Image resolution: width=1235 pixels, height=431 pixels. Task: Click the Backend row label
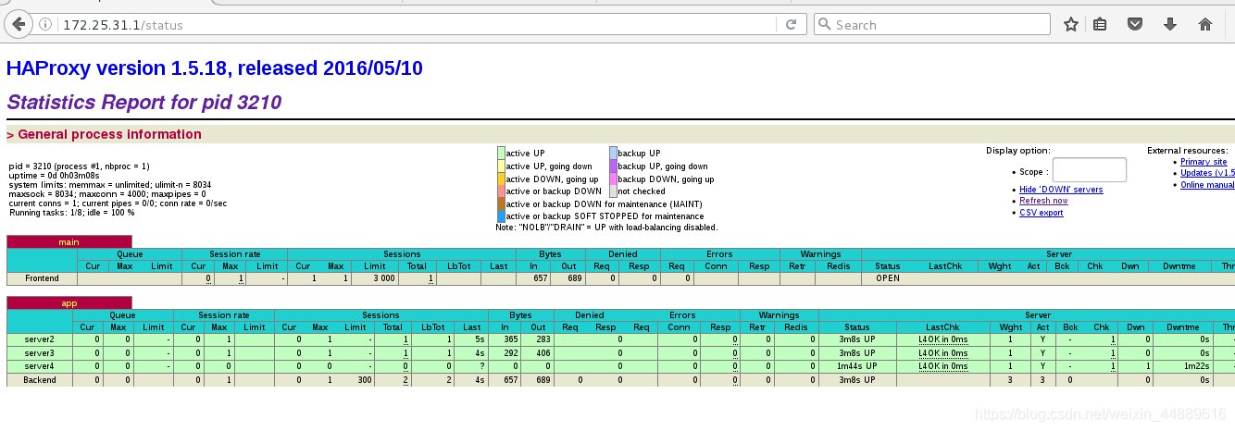click(40, 380)
